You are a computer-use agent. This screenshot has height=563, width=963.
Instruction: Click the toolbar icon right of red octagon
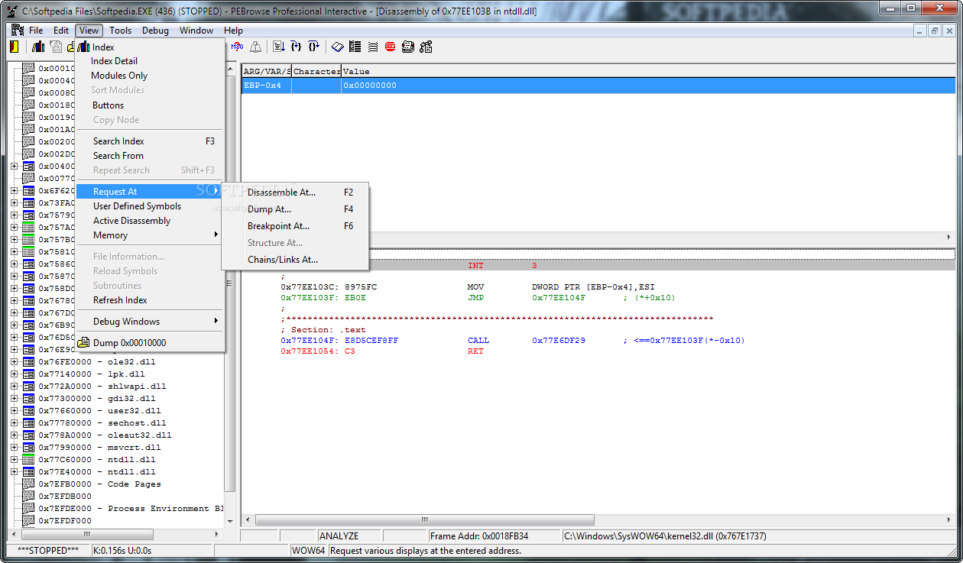(x=408, y=47)
